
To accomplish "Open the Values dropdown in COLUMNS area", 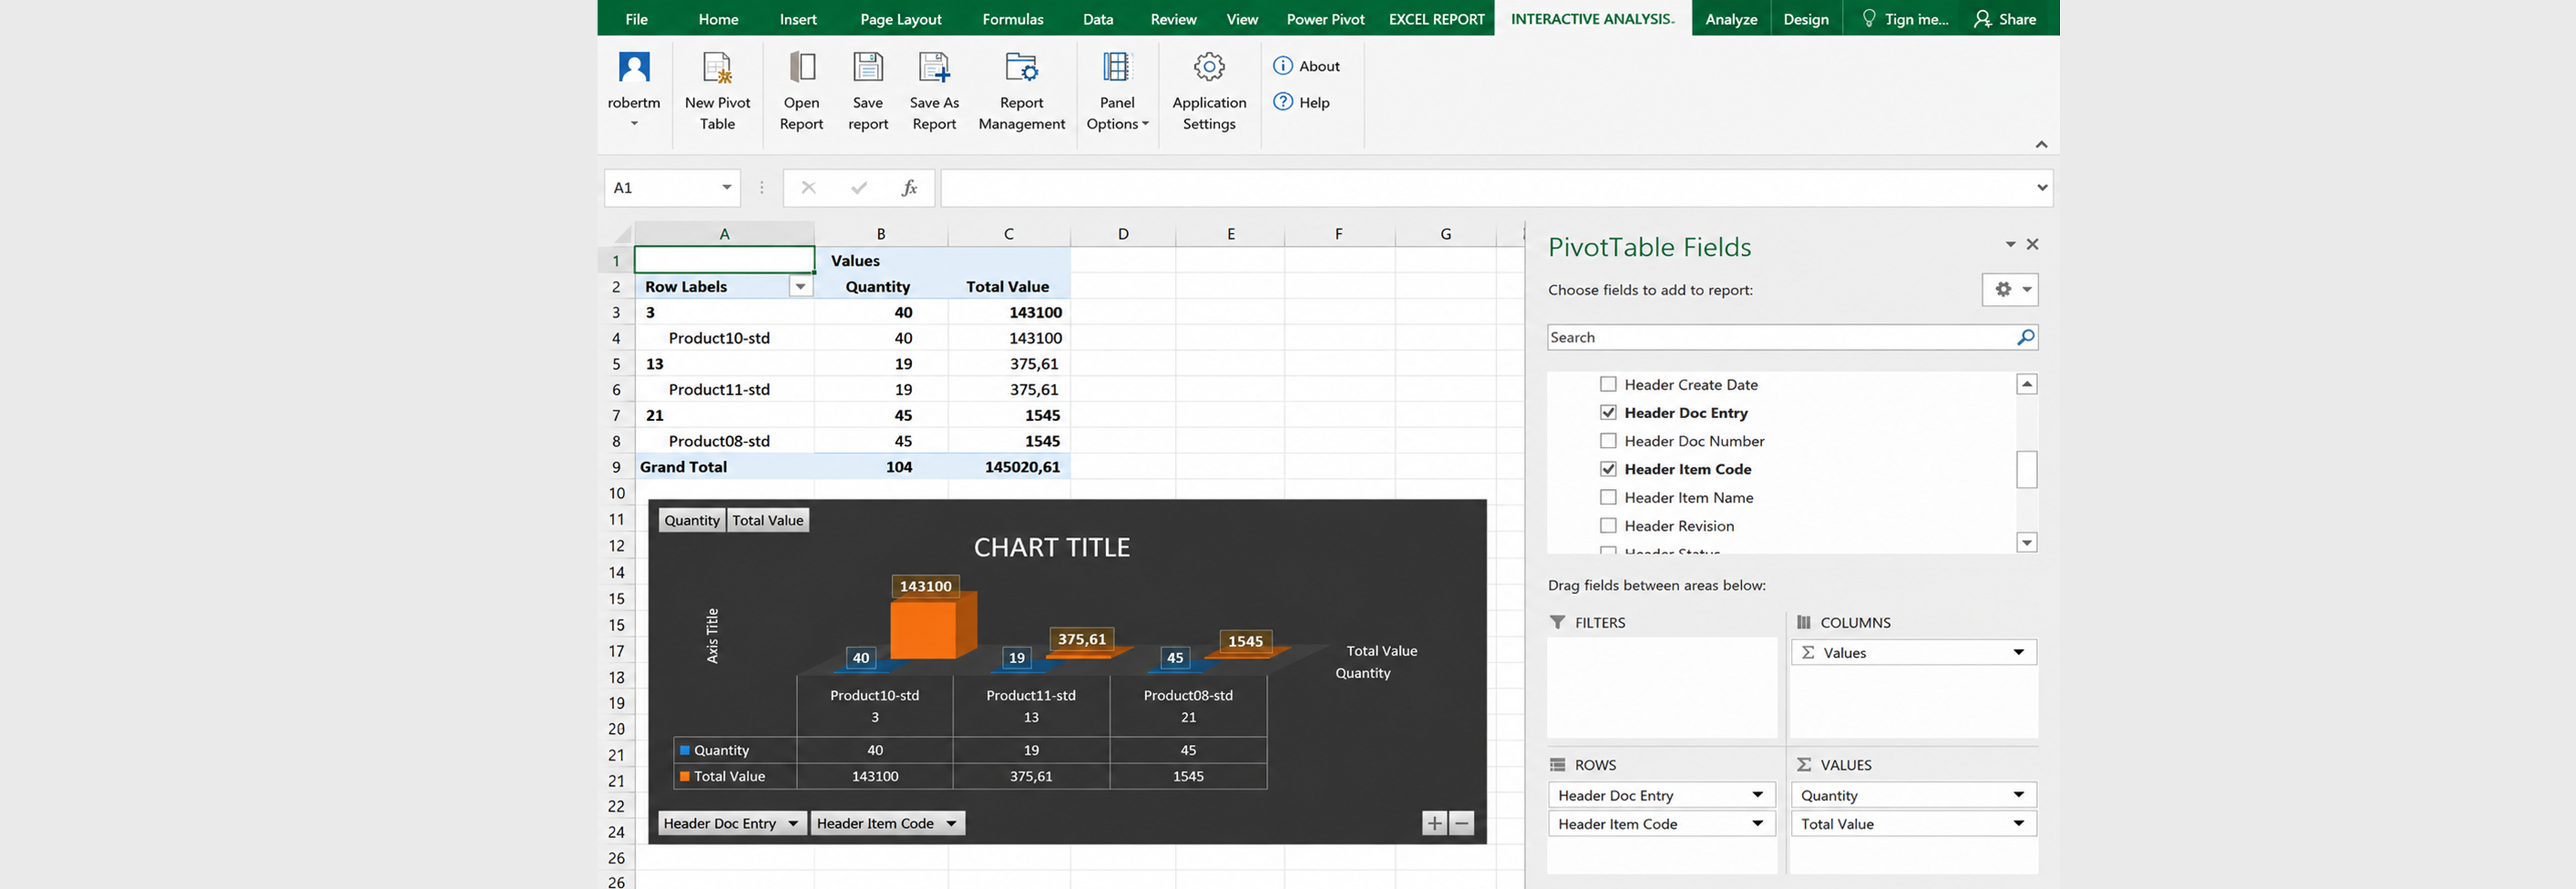I will coord(2018,653).
